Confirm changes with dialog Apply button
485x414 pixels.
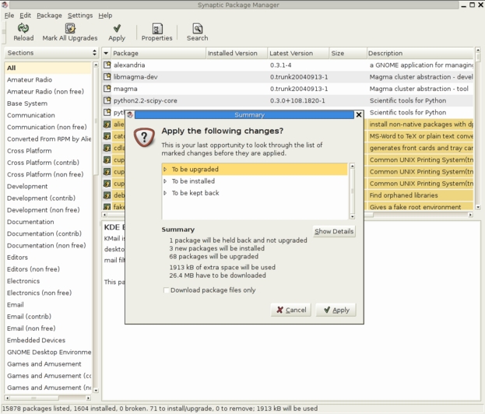(336, 310)
